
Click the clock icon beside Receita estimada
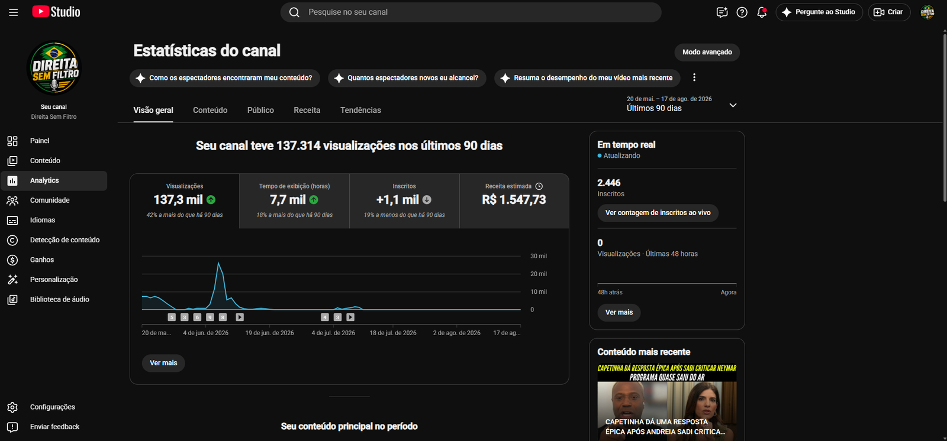pyautogui.click(x=539, y=186)
